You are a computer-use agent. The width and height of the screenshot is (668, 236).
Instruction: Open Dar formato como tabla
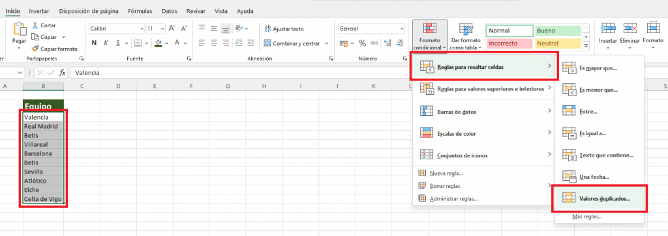click(x=466, y=36)
